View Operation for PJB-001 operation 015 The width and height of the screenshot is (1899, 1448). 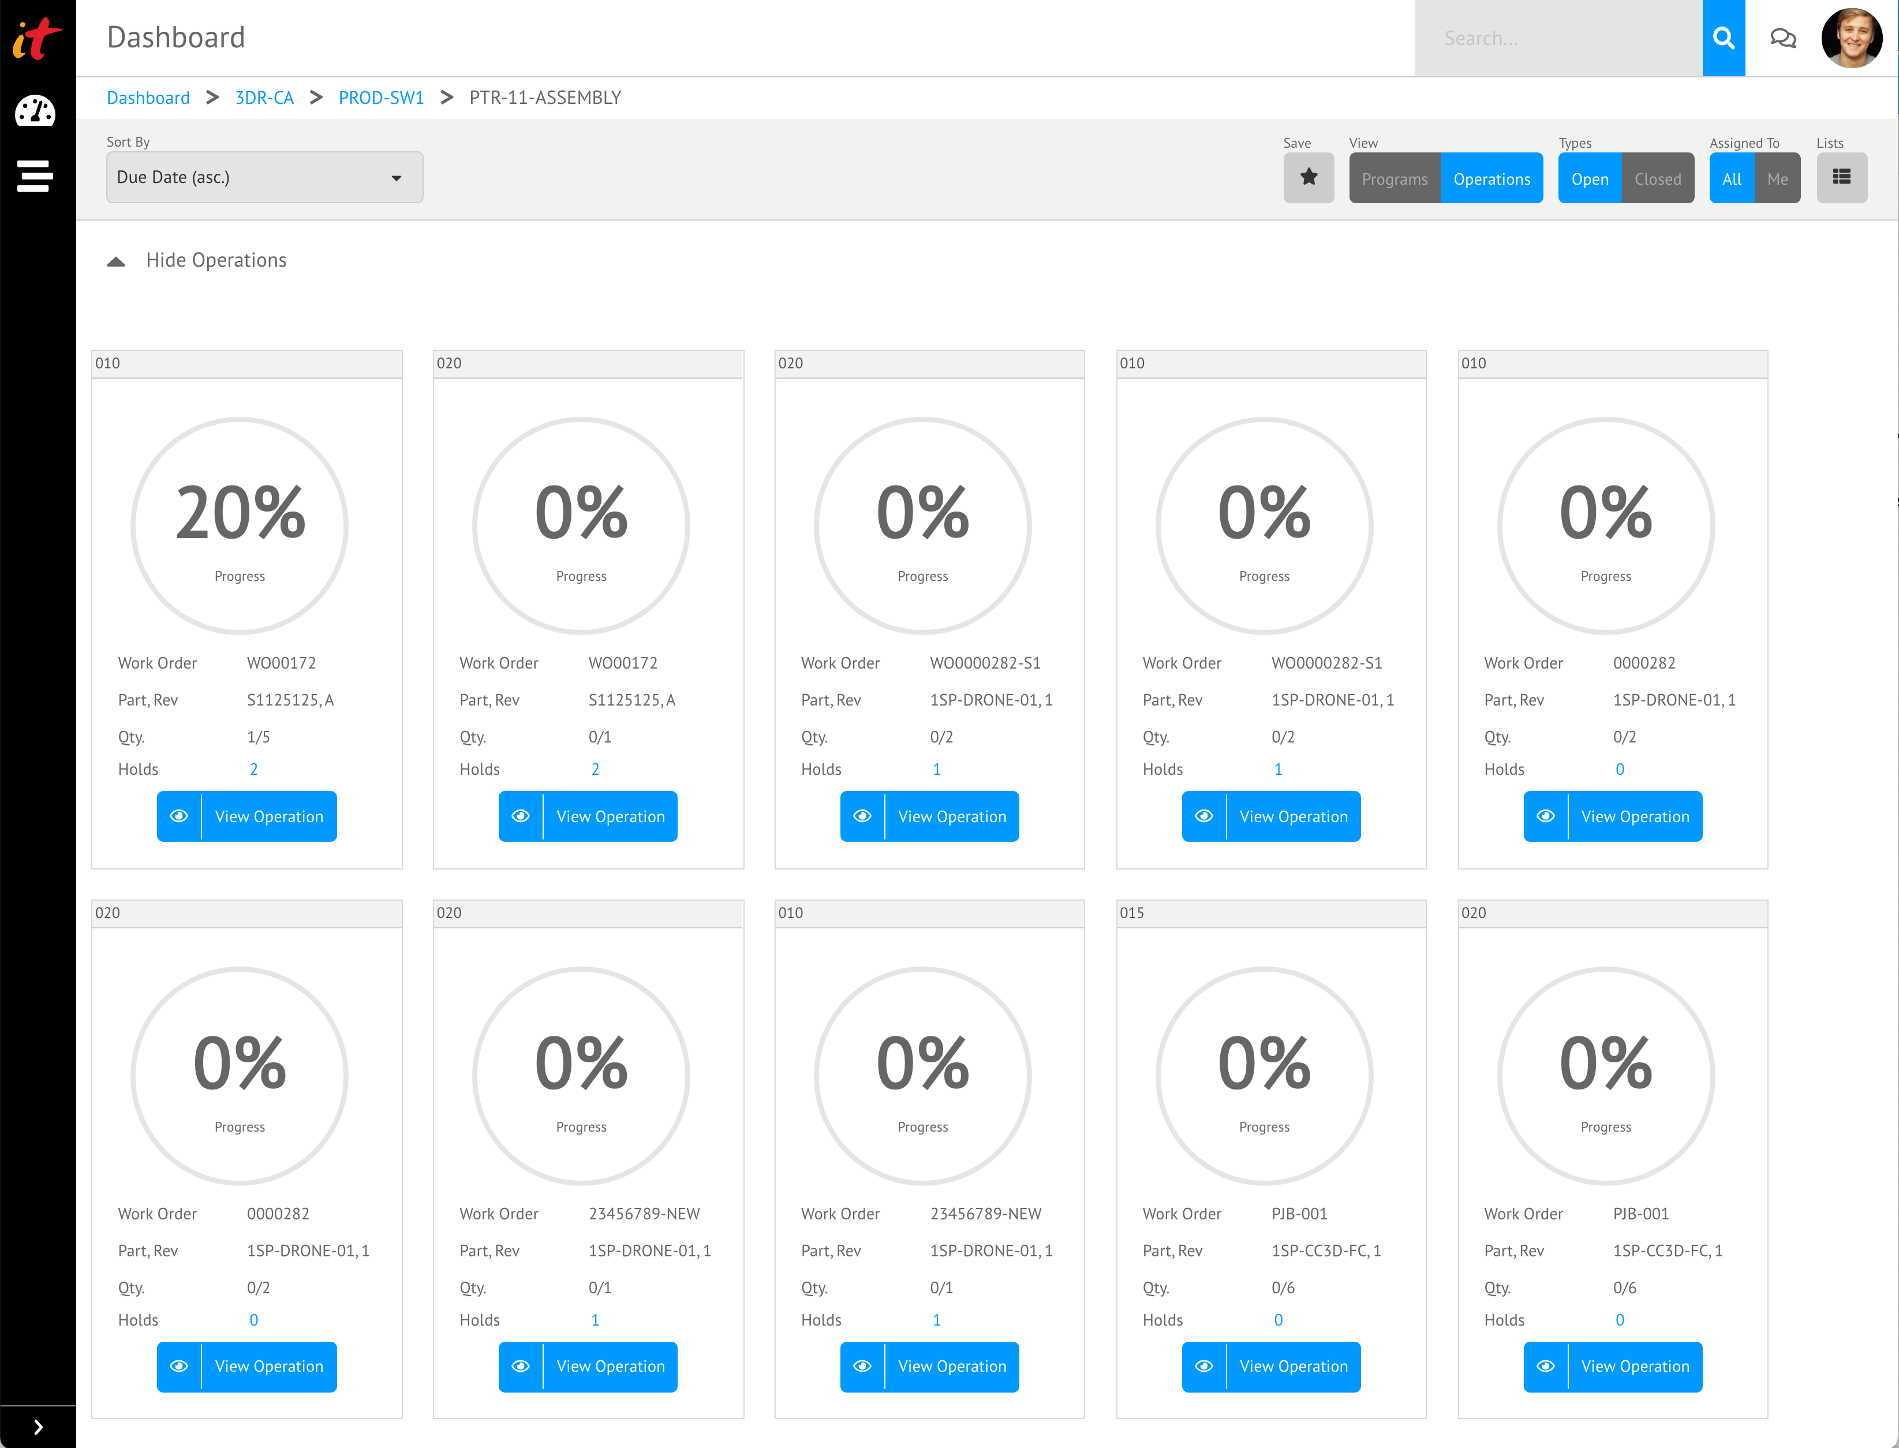1271,1366
